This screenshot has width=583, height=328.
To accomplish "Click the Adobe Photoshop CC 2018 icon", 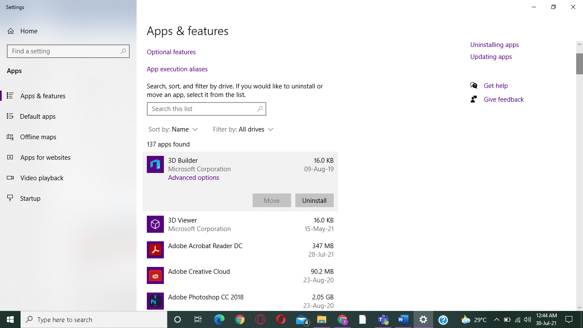I will pos(155,301).
